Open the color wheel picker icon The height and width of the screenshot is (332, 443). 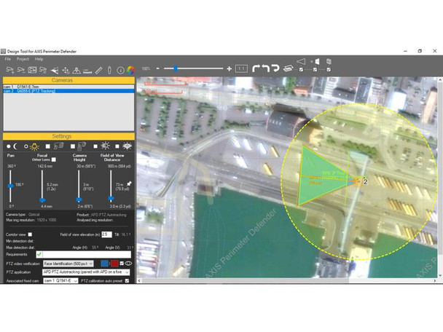130,69
